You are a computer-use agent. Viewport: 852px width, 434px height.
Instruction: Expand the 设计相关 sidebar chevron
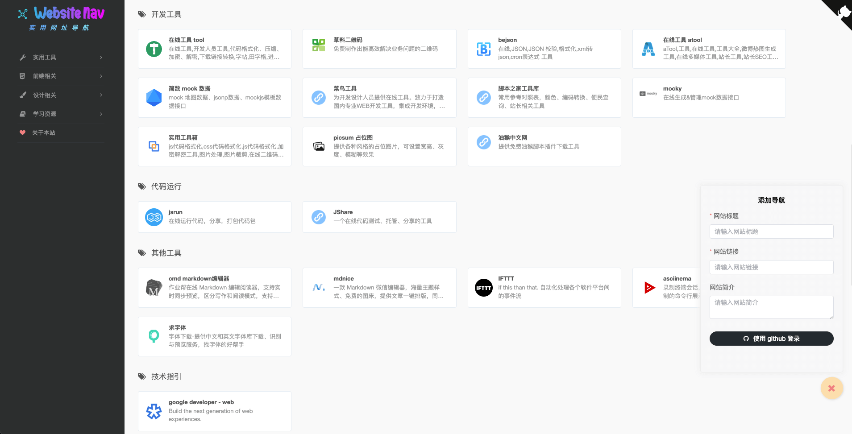pos(101,95)
